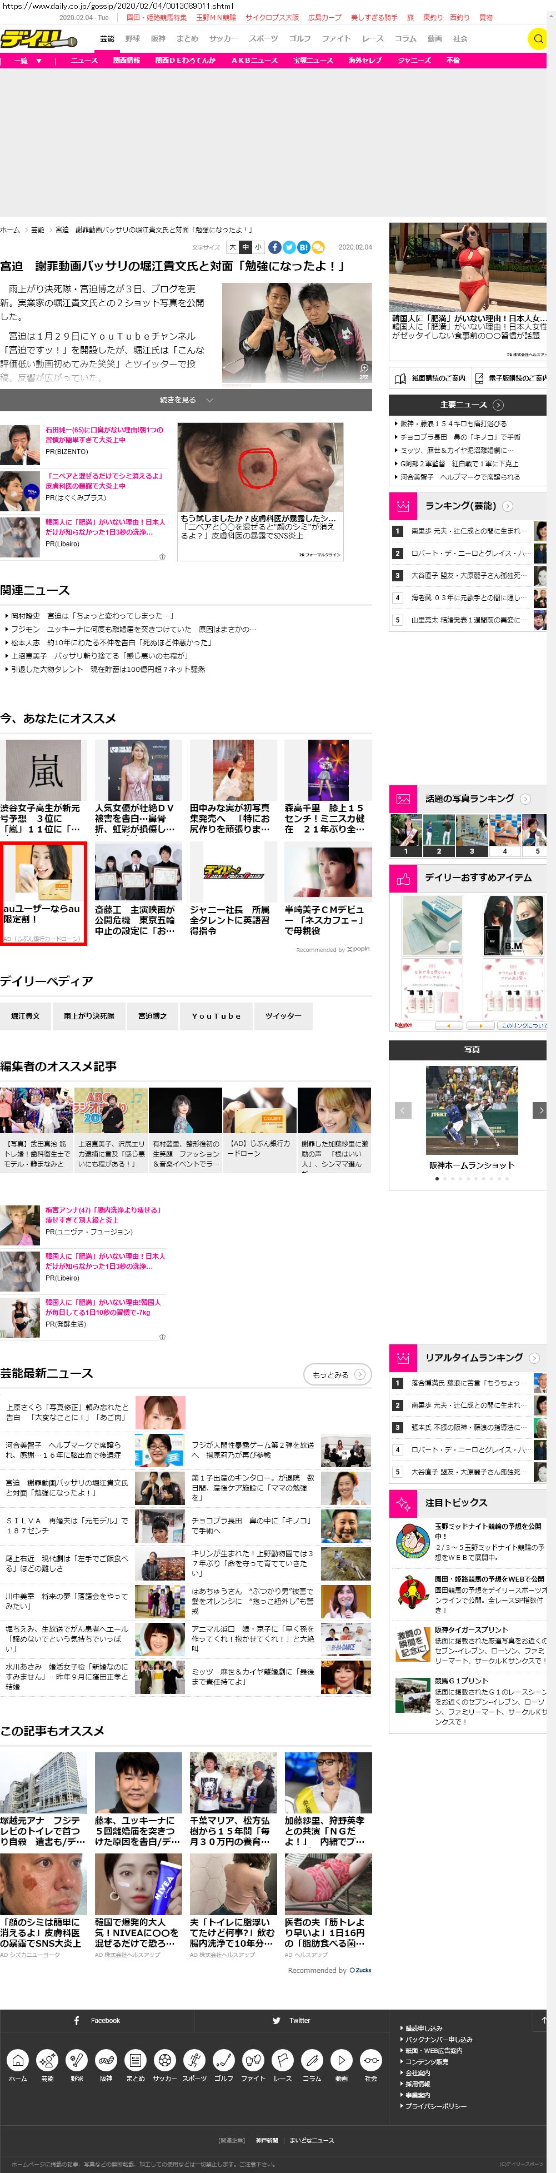Expand article with 続きを見る
The image size is (556, 2173).
coord(186,400)
